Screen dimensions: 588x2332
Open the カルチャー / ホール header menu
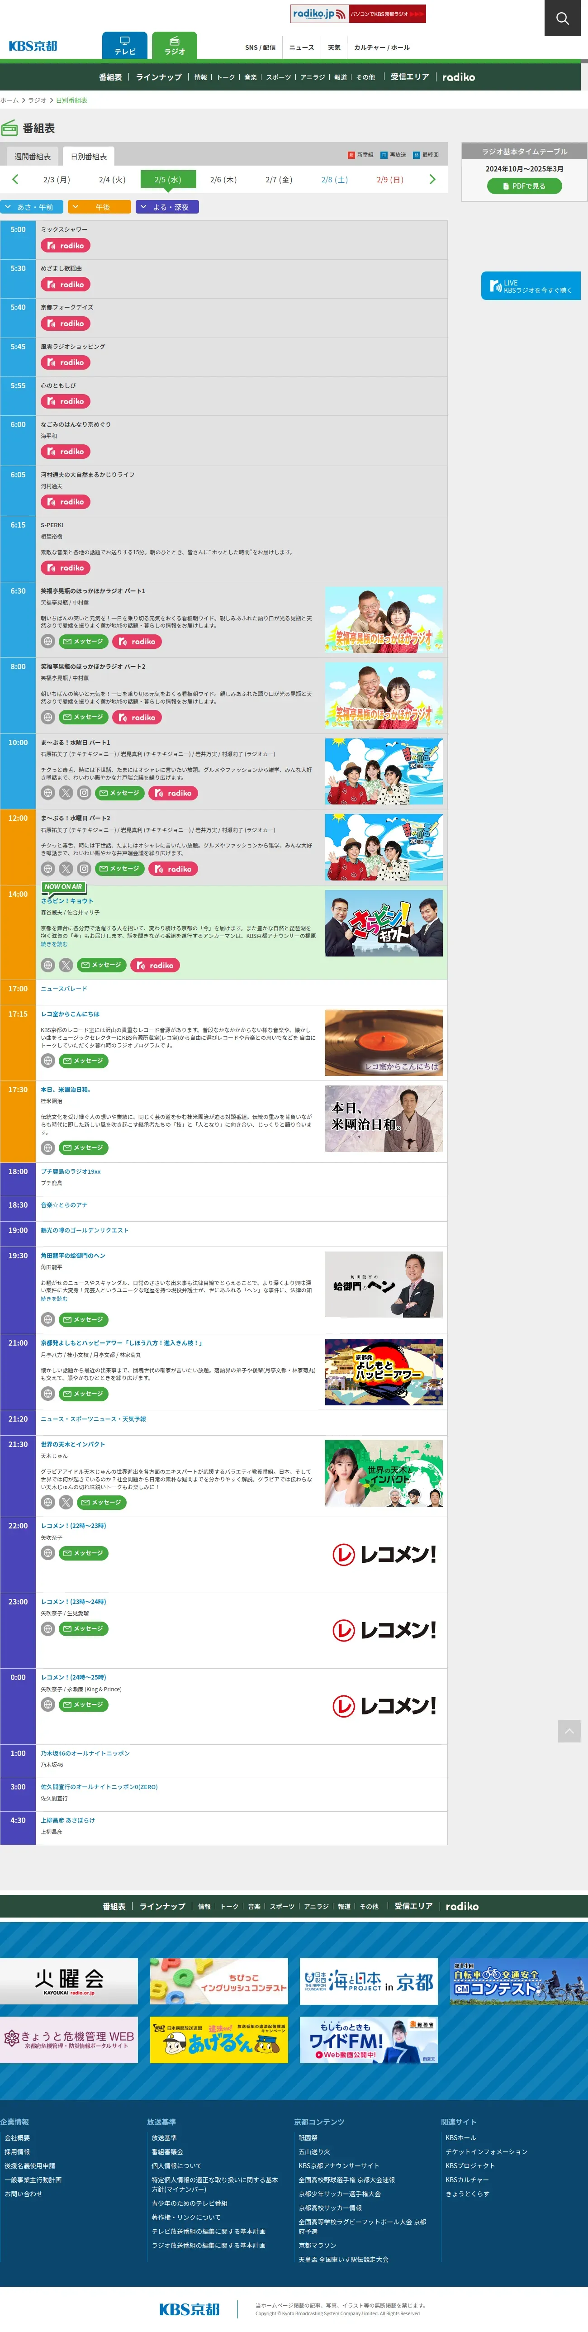[x=382, y=48]
